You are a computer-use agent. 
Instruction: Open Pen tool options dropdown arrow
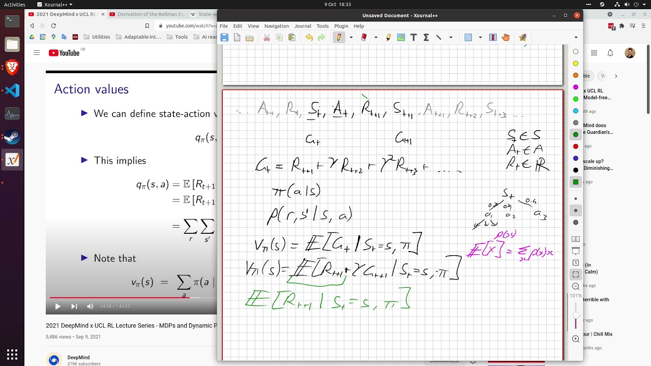351,37
